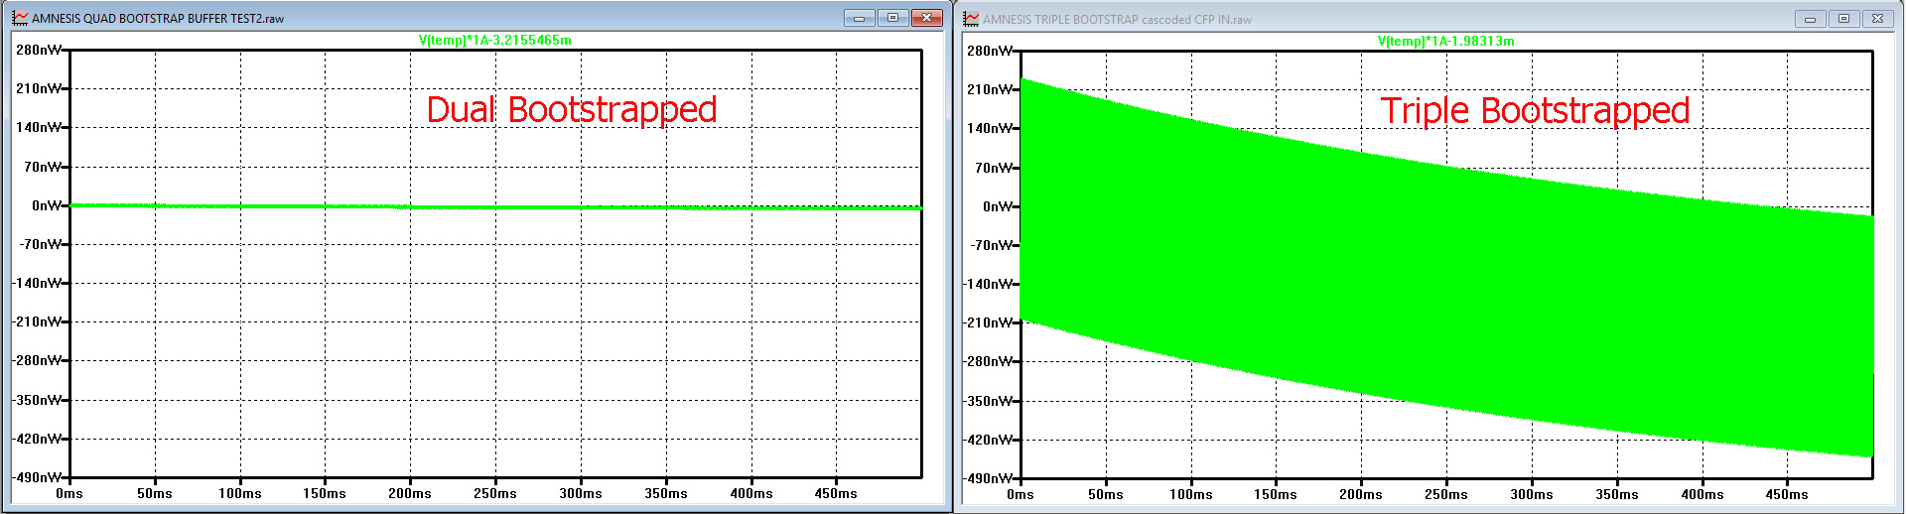Click the 70nW axis label in TRIPLE window
Screen dimensions: 1906x514
click(x=994, y=168)
